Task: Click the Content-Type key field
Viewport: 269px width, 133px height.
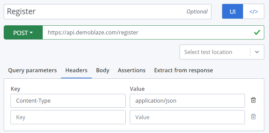Action: [68, 101]
